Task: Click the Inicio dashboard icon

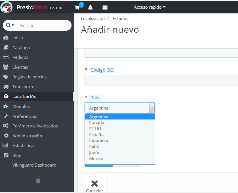Action: (x=6, y=38)
